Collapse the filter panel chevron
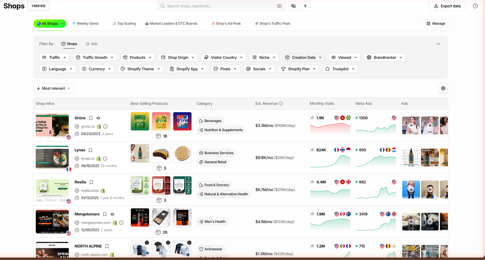The image size is (485, 260). click(x=438, y=44)
